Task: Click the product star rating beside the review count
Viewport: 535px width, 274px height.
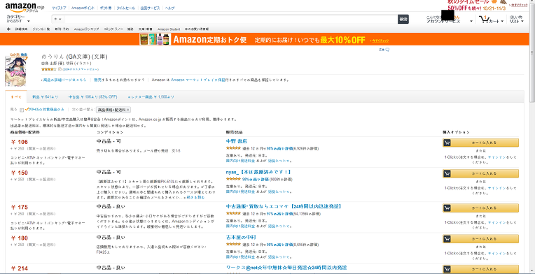Action: point(49,69)
